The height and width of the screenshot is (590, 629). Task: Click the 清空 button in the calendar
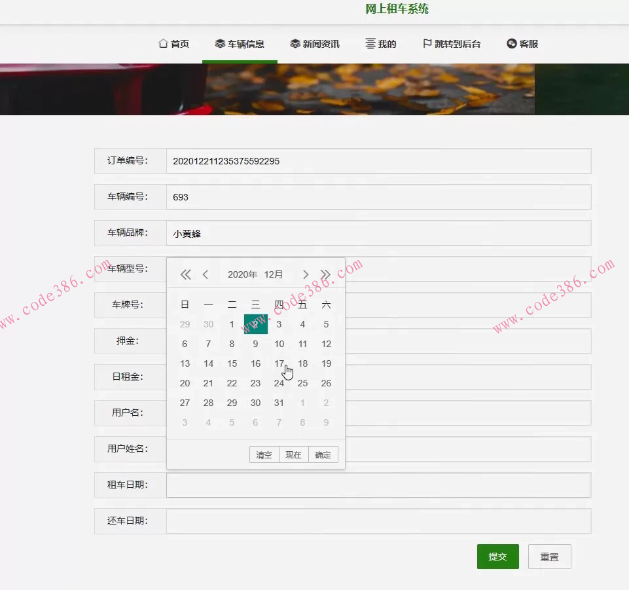[264, 454]
